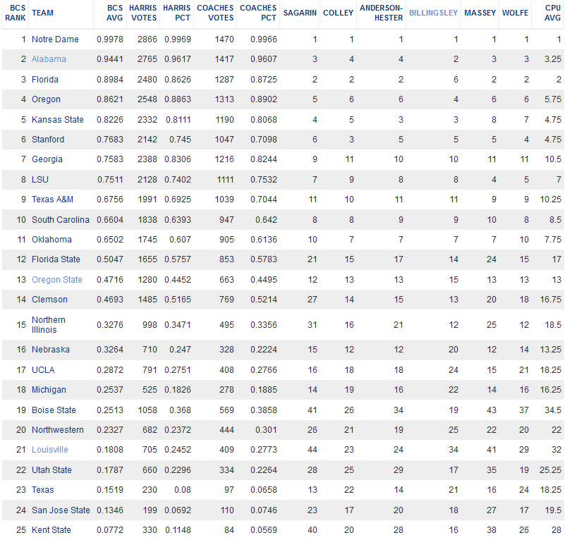The width and height of the screenshot is (565, 540).
Task: Select the Harris Pct column header
Action: (x=178, y=13)
